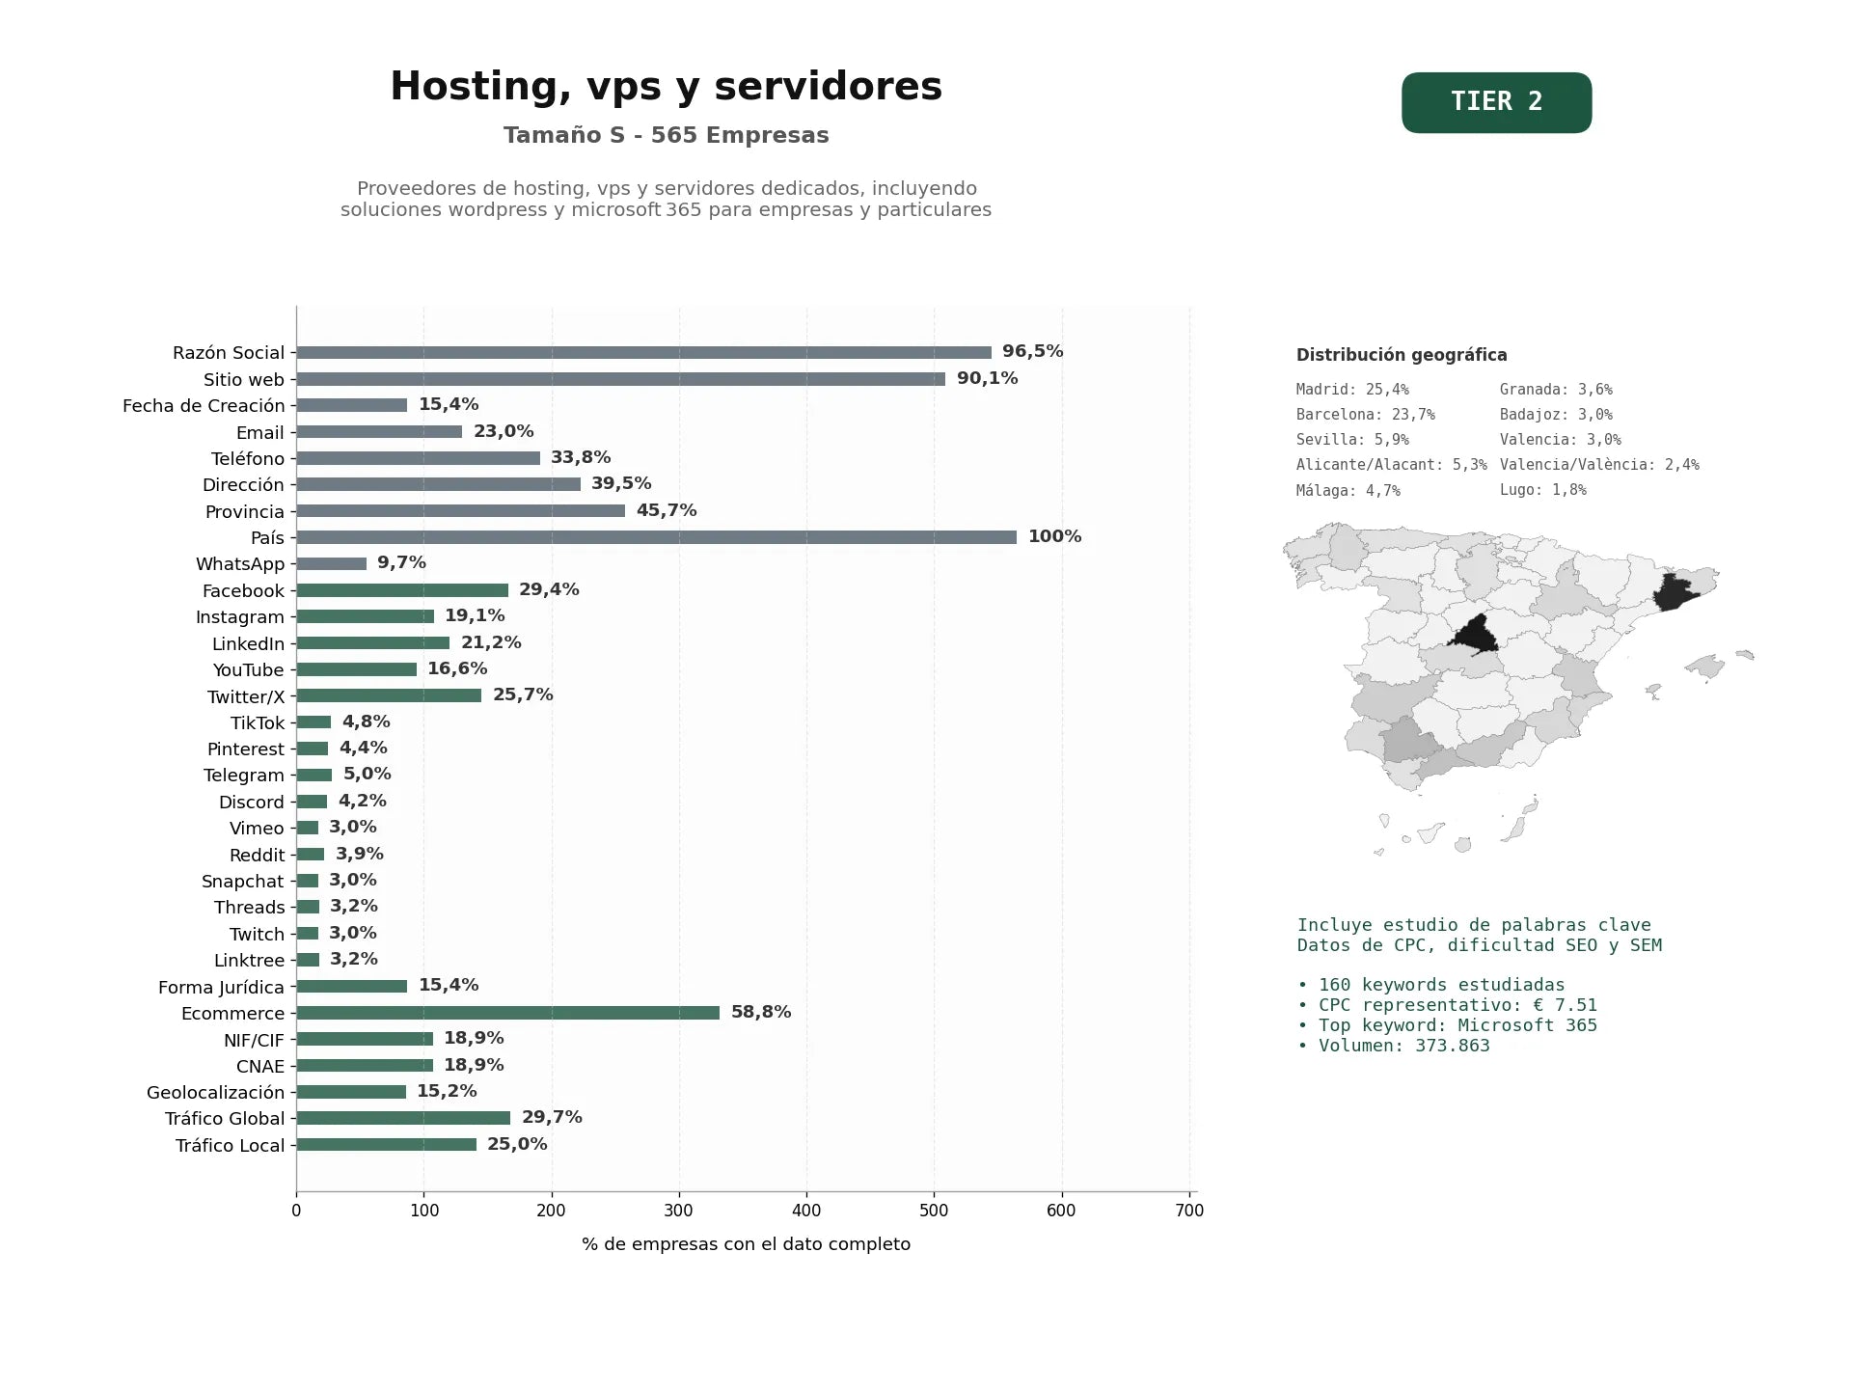Image resolution: width=1852 pixels, height=1389 pixels.
Task: Click the 'Facebook' row label
Action: (x=243, y=590)
